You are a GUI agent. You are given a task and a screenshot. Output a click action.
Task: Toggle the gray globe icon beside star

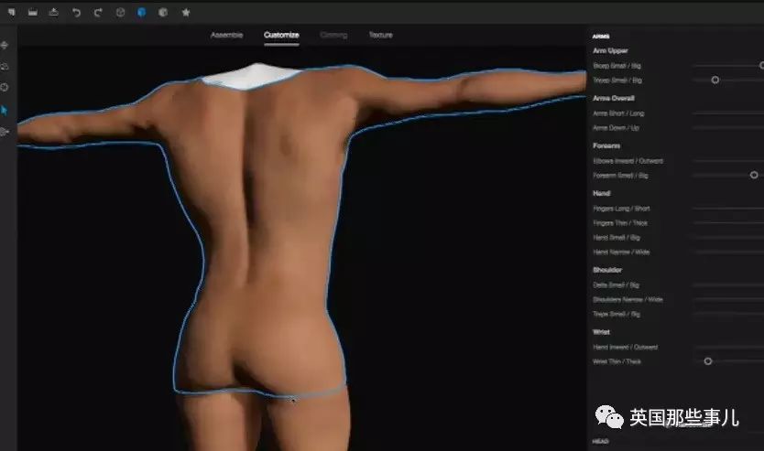[163, 13]
